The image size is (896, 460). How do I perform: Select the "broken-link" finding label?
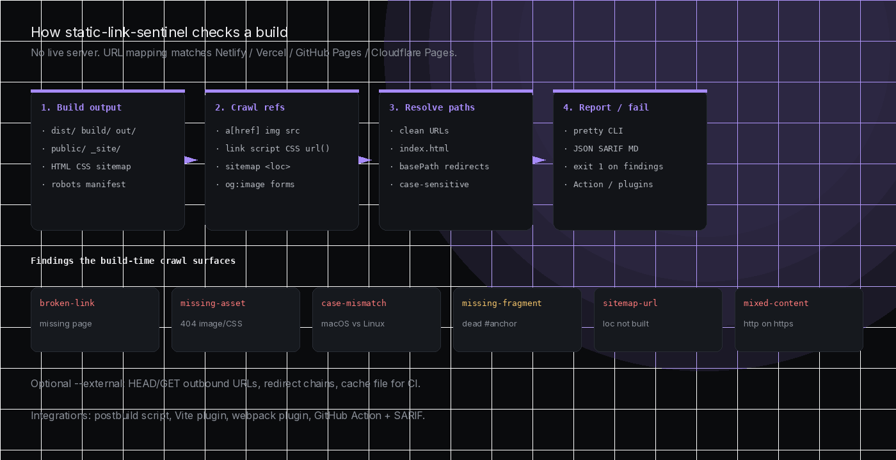coord(67,303)
